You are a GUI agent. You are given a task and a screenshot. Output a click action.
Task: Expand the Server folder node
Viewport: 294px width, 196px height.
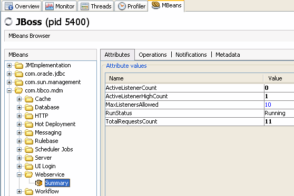(x=19, y=158)
